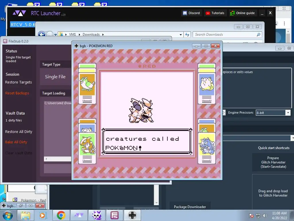Screen dimensions: 294x221
Task: Click the search magnifier icon in Explorer
Action: point(258,35)
